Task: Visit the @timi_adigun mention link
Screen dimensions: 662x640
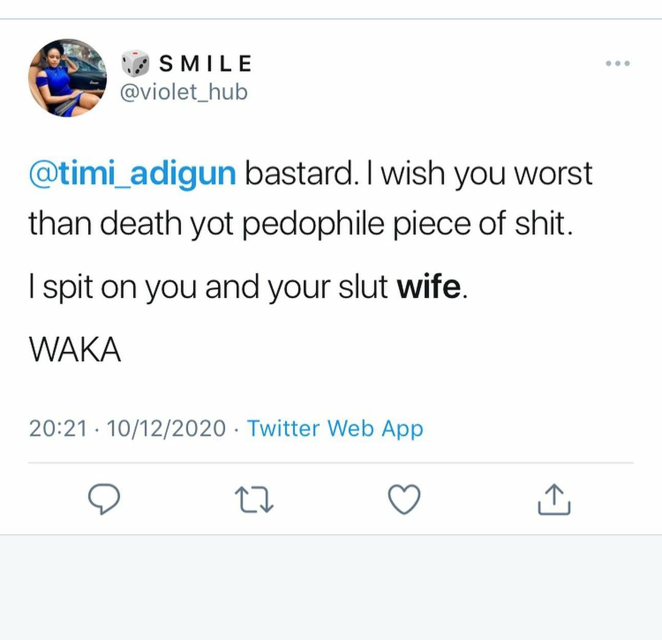Action: (x=132, y=174)
